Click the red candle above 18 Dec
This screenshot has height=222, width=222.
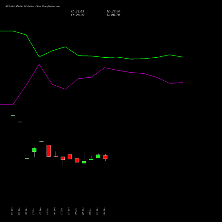[70, 157]
